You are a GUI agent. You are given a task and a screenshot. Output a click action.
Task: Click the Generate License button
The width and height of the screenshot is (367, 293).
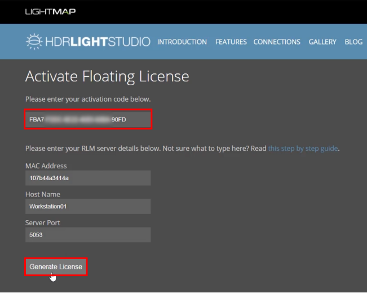[x=56, y=266]
